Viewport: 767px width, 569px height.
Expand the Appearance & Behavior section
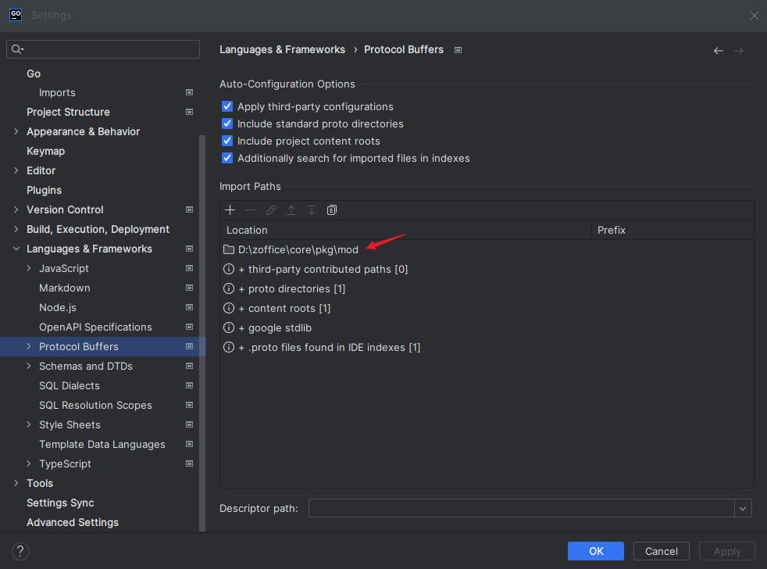(16, 132)
